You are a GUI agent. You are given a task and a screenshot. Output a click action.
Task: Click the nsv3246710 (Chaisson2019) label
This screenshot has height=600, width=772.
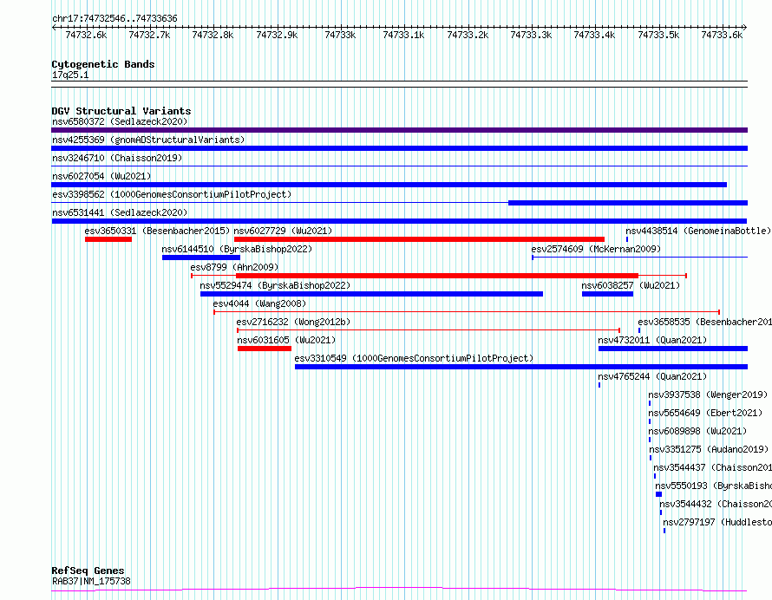[117, 158]
